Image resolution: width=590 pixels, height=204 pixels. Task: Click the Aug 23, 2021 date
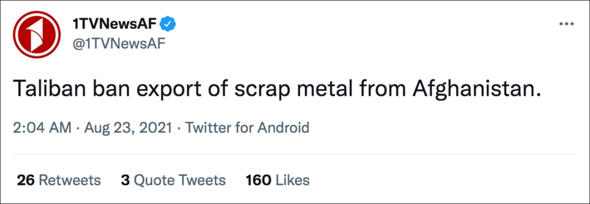click(x=128, y=128)
